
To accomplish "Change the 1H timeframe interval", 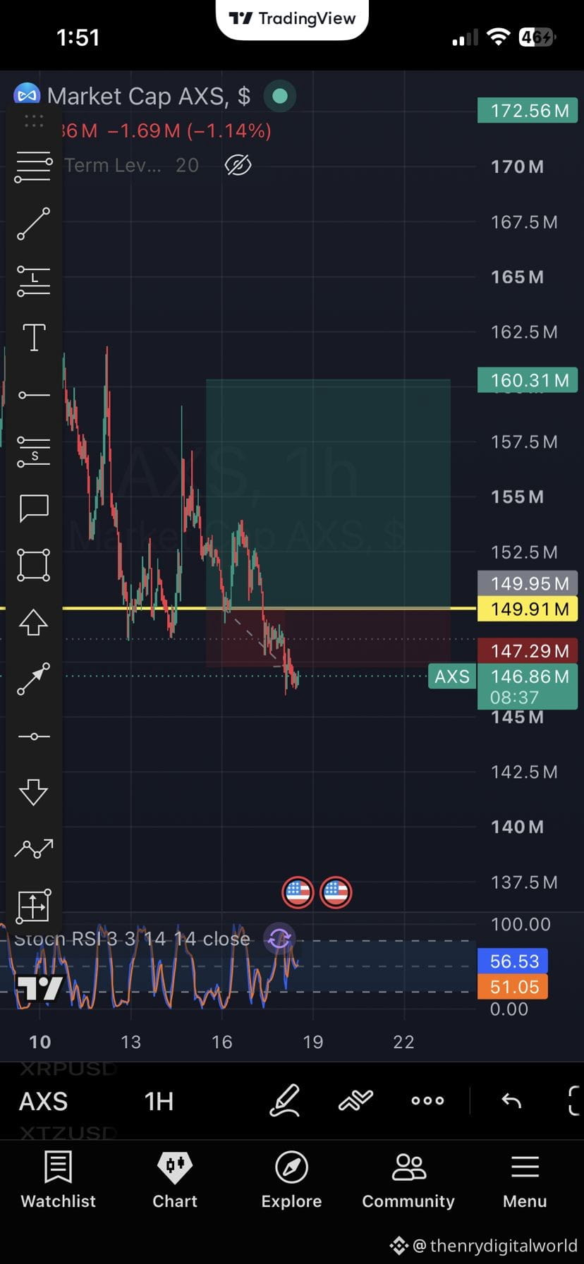I will pyautogui.click(x=159, y=1101).
